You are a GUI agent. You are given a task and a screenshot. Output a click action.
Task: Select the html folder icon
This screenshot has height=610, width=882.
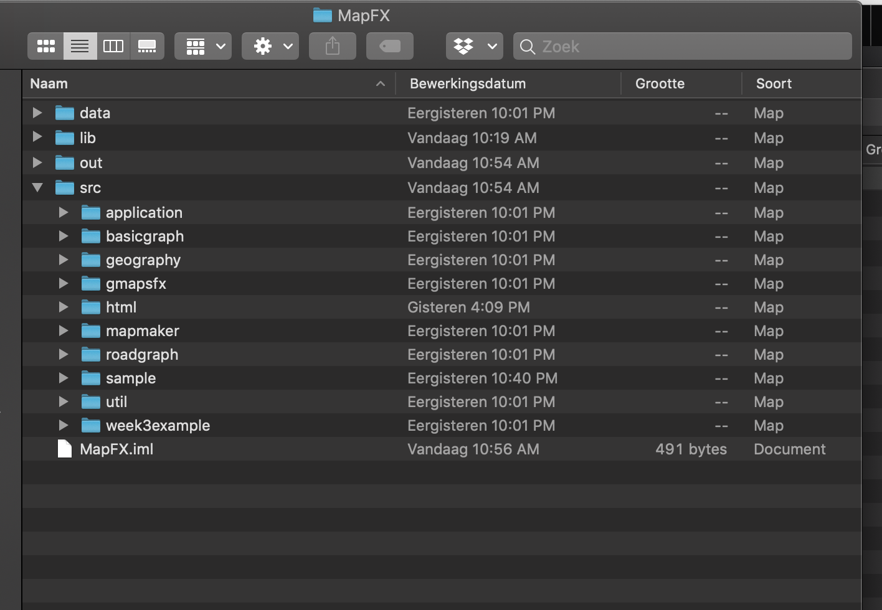[91, 307]
